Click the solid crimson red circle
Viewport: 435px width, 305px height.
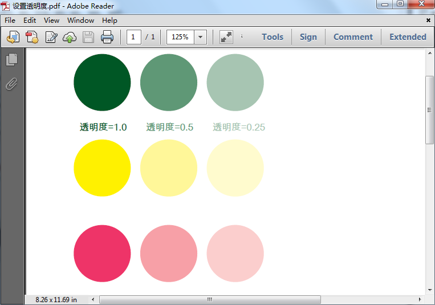coord(102,253)
